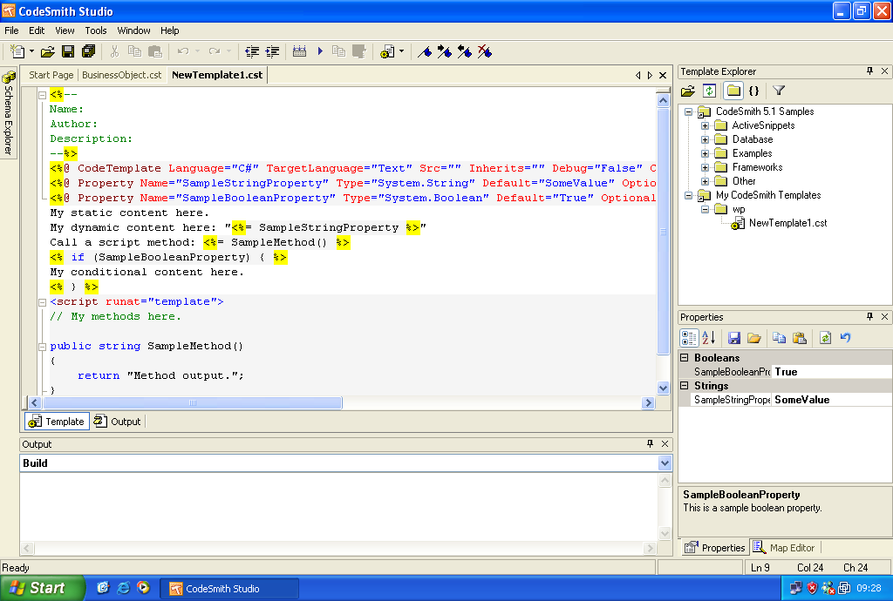Open the Edit menu
893x601 pixels.
pos(37,30)
